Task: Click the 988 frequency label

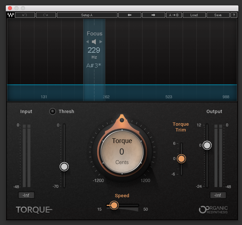Action: coord(226,97)
